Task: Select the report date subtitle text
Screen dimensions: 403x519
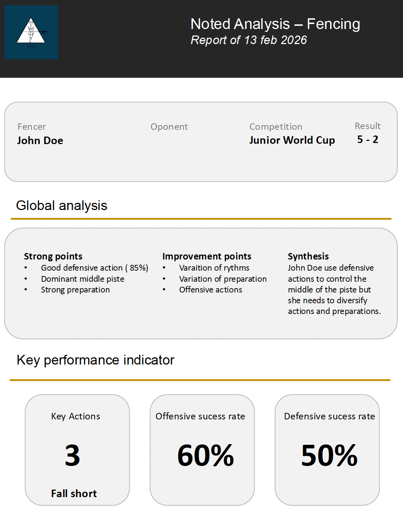Action: tap(248, 40)
